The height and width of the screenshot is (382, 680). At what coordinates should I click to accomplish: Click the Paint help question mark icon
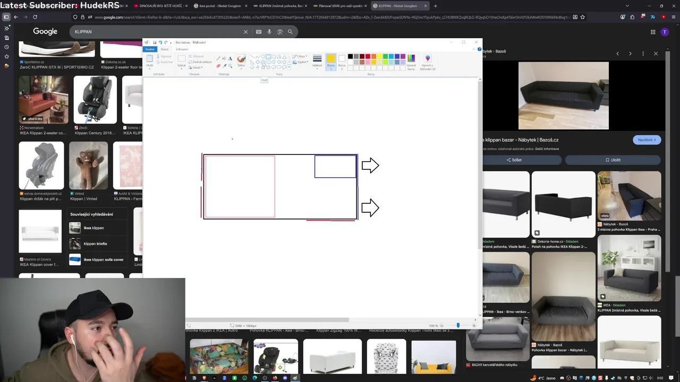click(x=479, y=49)
